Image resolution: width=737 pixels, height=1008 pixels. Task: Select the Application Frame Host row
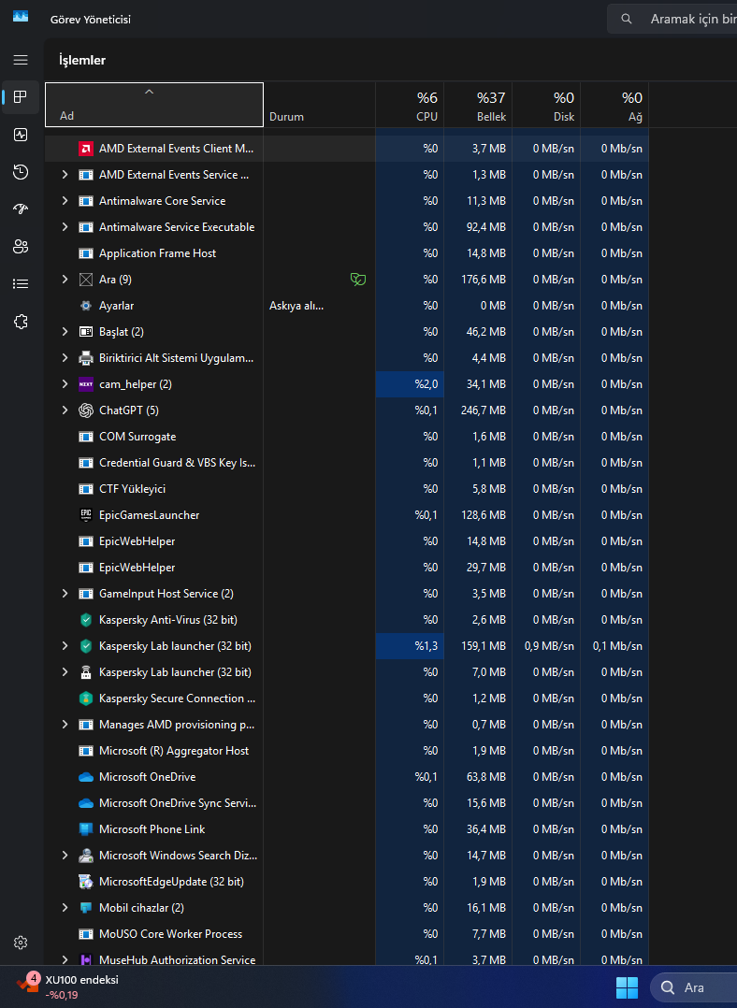click(x=347, y=253)
